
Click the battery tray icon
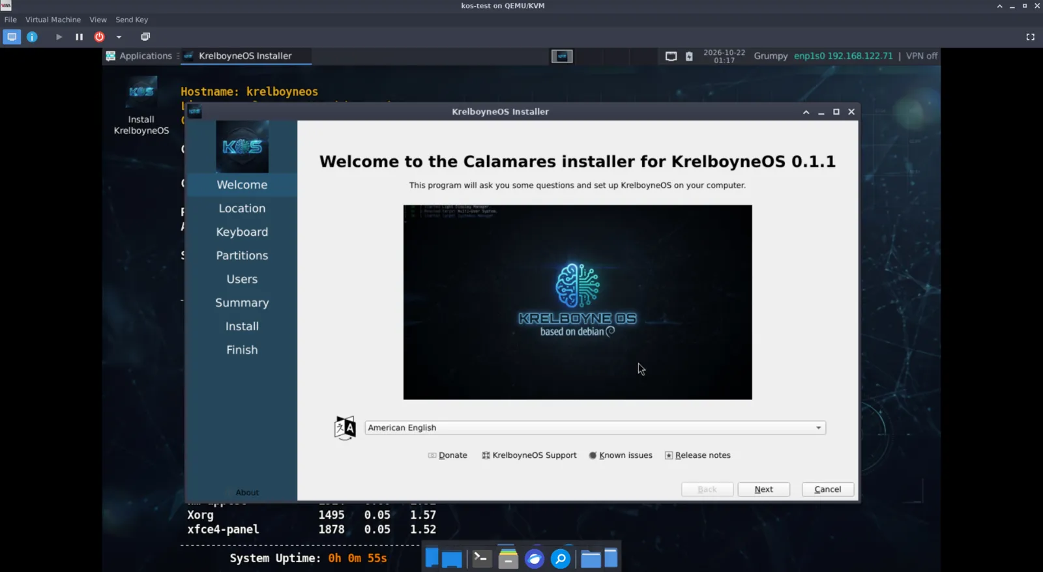click(x=689, y=56)
